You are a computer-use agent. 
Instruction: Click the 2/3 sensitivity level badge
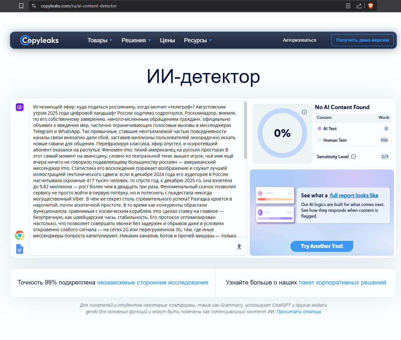(385, 157)
